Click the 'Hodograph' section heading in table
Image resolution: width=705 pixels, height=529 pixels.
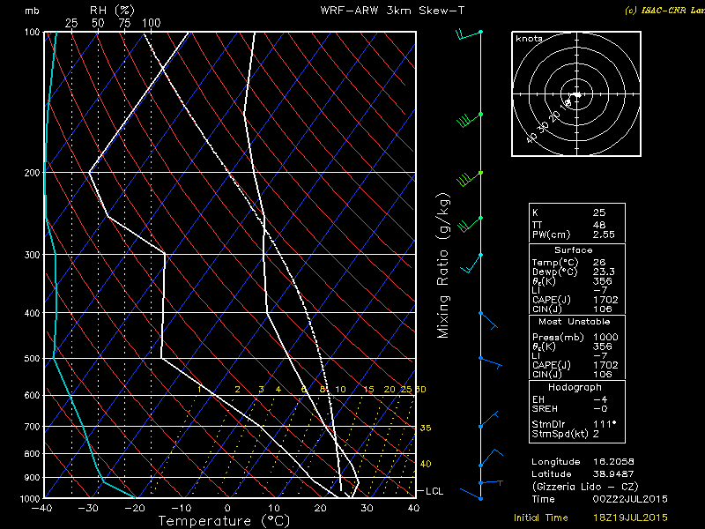575,387
